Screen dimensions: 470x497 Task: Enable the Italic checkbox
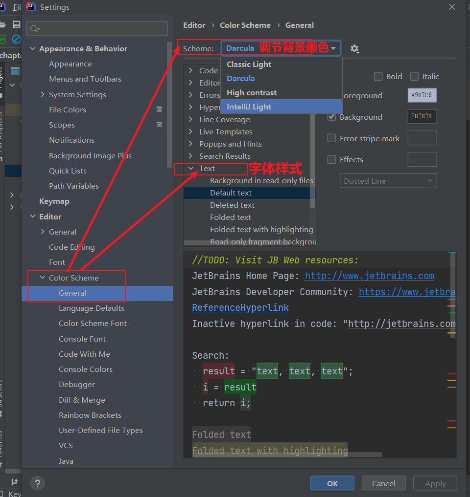tap(414, 76)
